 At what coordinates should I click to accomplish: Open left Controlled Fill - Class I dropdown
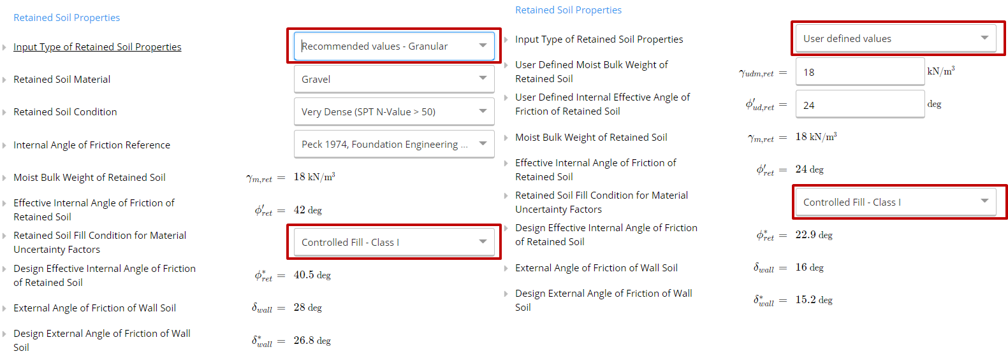point(393,242)
